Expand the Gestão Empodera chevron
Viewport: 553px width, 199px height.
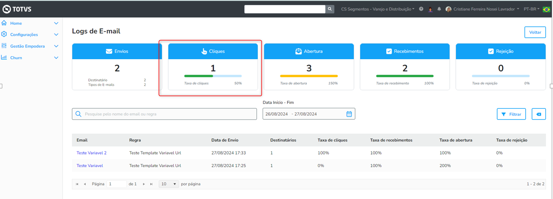pos(56,46)
